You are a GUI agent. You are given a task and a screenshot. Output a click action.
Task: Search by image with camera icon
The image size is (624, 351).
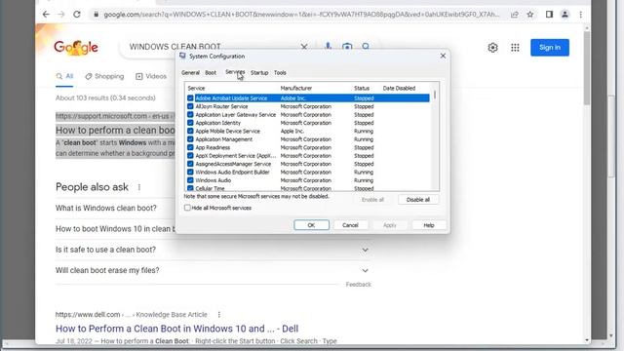347,47
